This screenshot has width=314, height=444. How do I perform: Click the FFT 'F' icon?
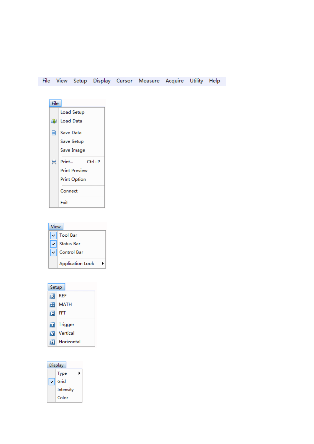[52, 313]
